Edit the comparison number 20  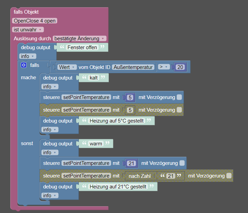[180, 67]
